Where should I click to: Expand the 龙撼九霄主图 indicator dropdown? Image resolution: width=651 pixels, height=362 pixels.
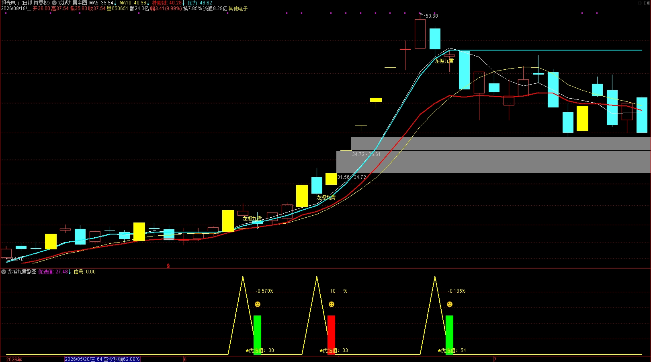(54, 3)
